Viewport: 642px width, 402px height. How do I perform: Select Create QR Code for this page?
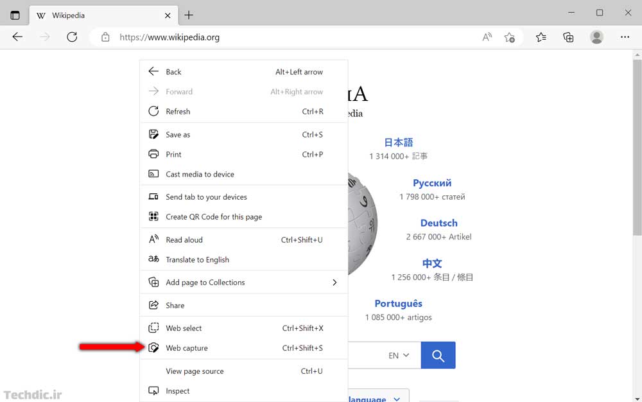[243, 216]
